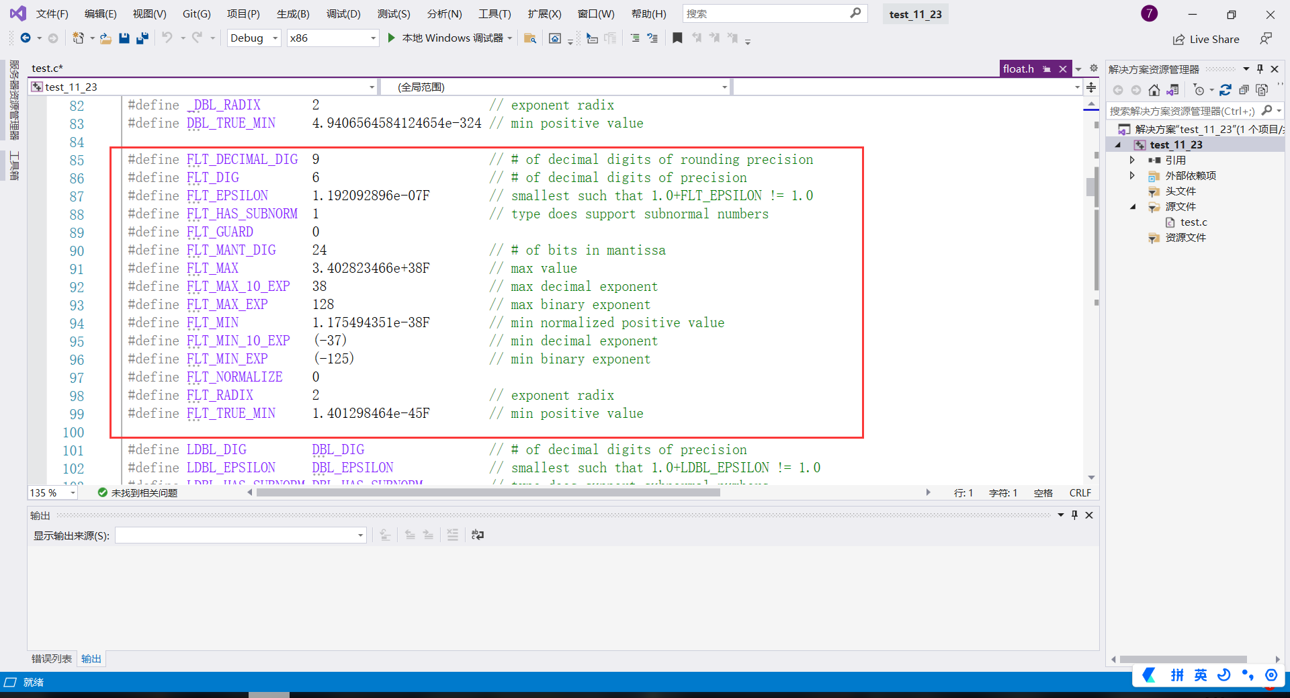1290x698 pixels.
Task: Click 本地 Windows 调试器 start button
Action: pos(449,38)
